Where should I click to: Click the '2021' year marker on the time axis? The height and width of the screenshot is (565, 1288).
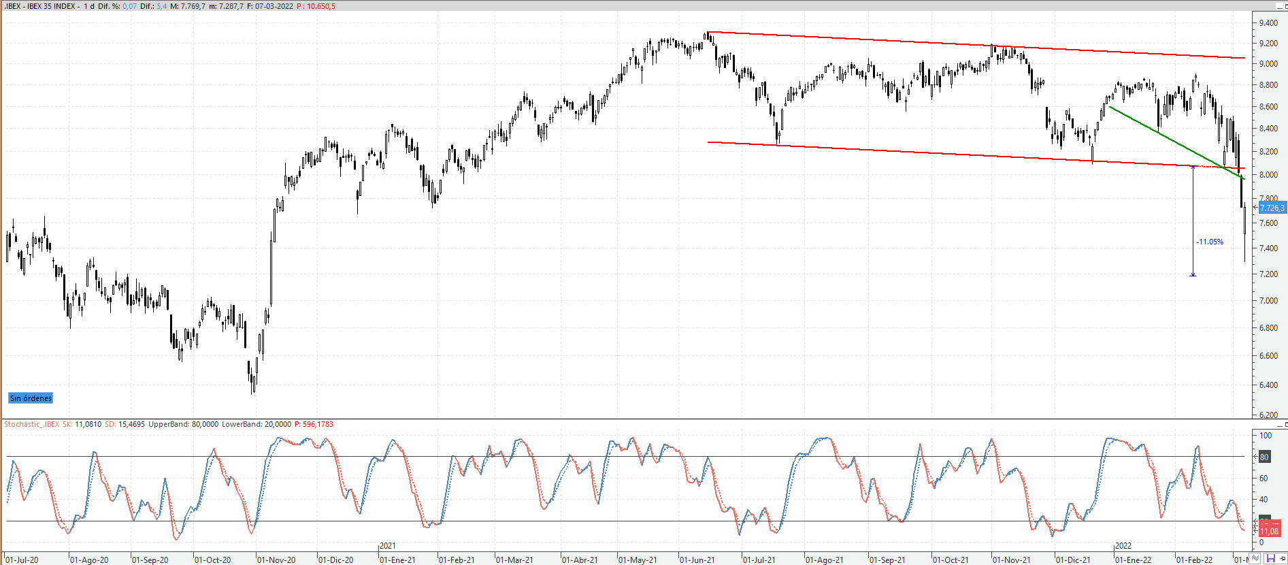pyautogui.click(x=388, y=546)
